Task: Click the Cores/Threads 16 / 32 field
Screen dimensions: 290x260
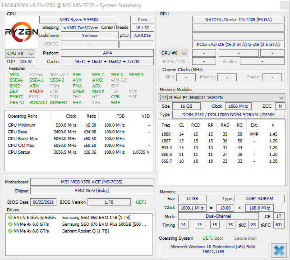Action: pos(142,28)
